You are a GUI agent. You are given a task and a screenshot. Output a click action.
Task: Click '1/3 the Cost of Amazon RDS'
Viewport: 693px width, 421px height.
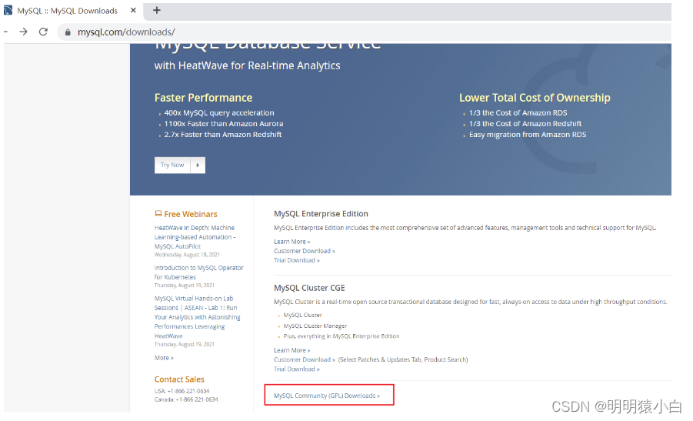pyautogui.click(x=518, y=113)
